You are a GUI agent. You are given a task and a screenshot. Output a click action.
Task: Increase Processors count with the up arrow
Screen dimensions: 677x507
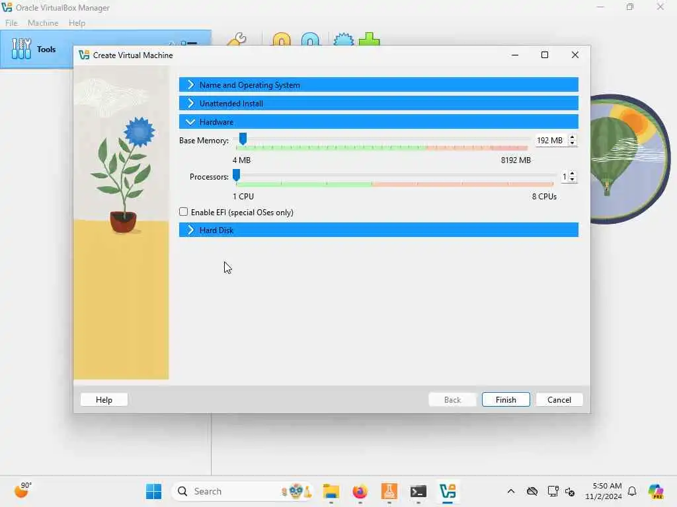click(x=573, y=174)
